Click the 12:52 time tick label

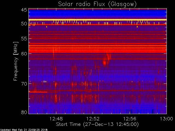[x=93, y=119]
